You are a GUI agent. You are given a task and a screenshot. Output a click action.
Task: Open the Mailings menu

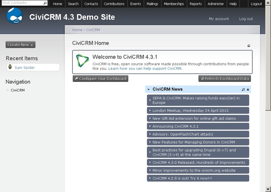point(152,4)
